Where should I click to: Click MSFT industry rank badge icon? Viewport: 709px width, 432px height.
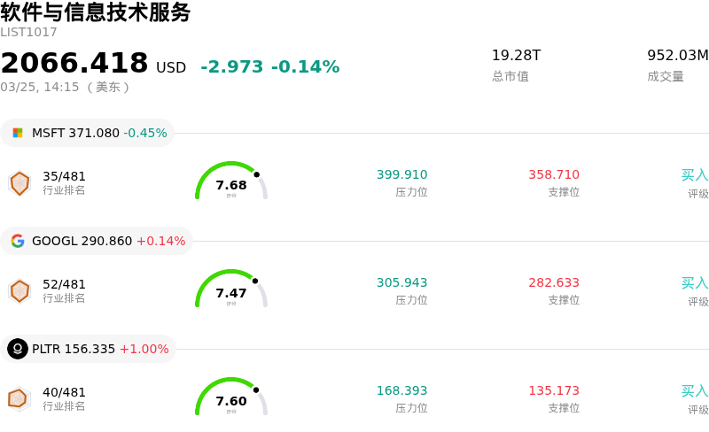19,183
